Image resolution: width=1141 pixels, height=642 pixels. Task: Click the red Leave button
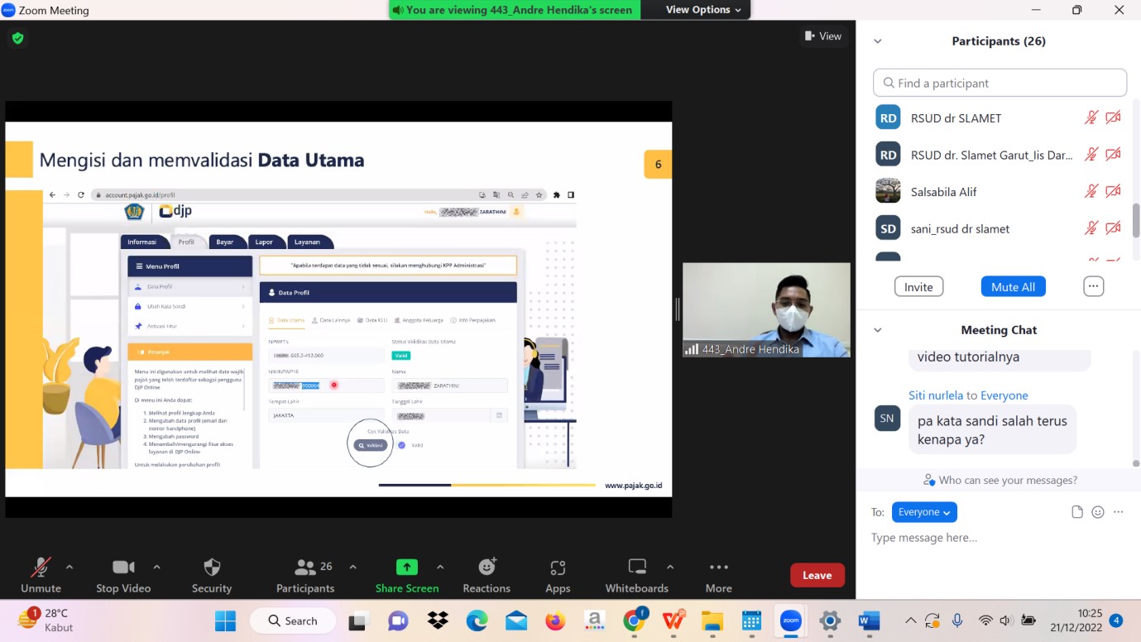[817, 575]
